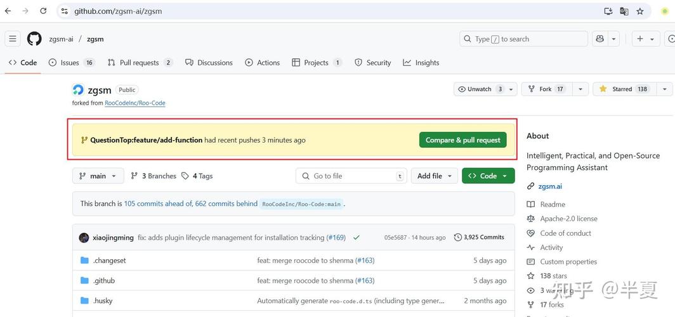Open the green Code dropdown button
This screenshot has width=675, height=317.
(x=488, y=176)
